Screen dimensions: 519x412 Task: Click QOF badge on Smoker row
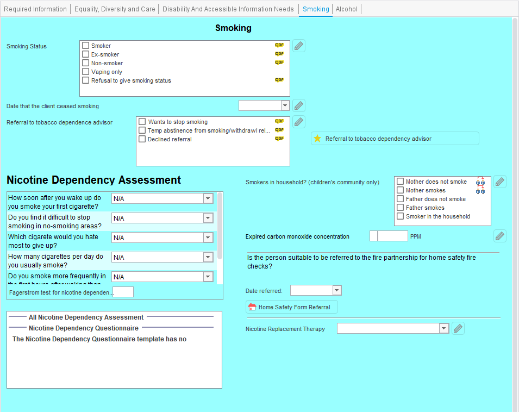279,45
